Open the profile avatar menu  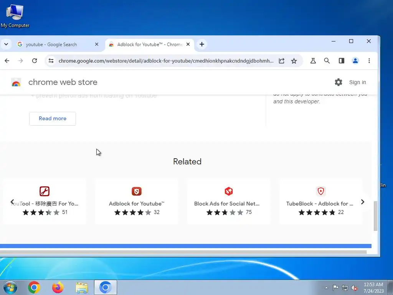(355, 61)
